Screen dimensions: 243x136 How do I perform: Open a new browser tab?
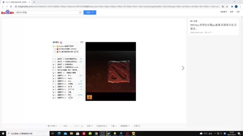pos(34,2)
